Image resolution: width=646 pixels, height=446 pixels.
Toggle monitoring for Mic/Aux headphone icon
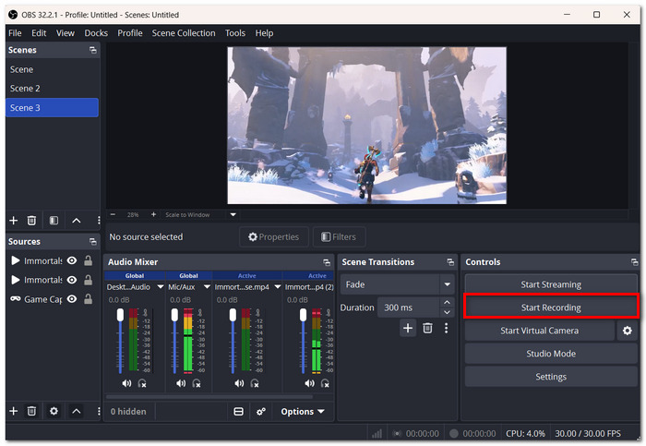(197, 383)
